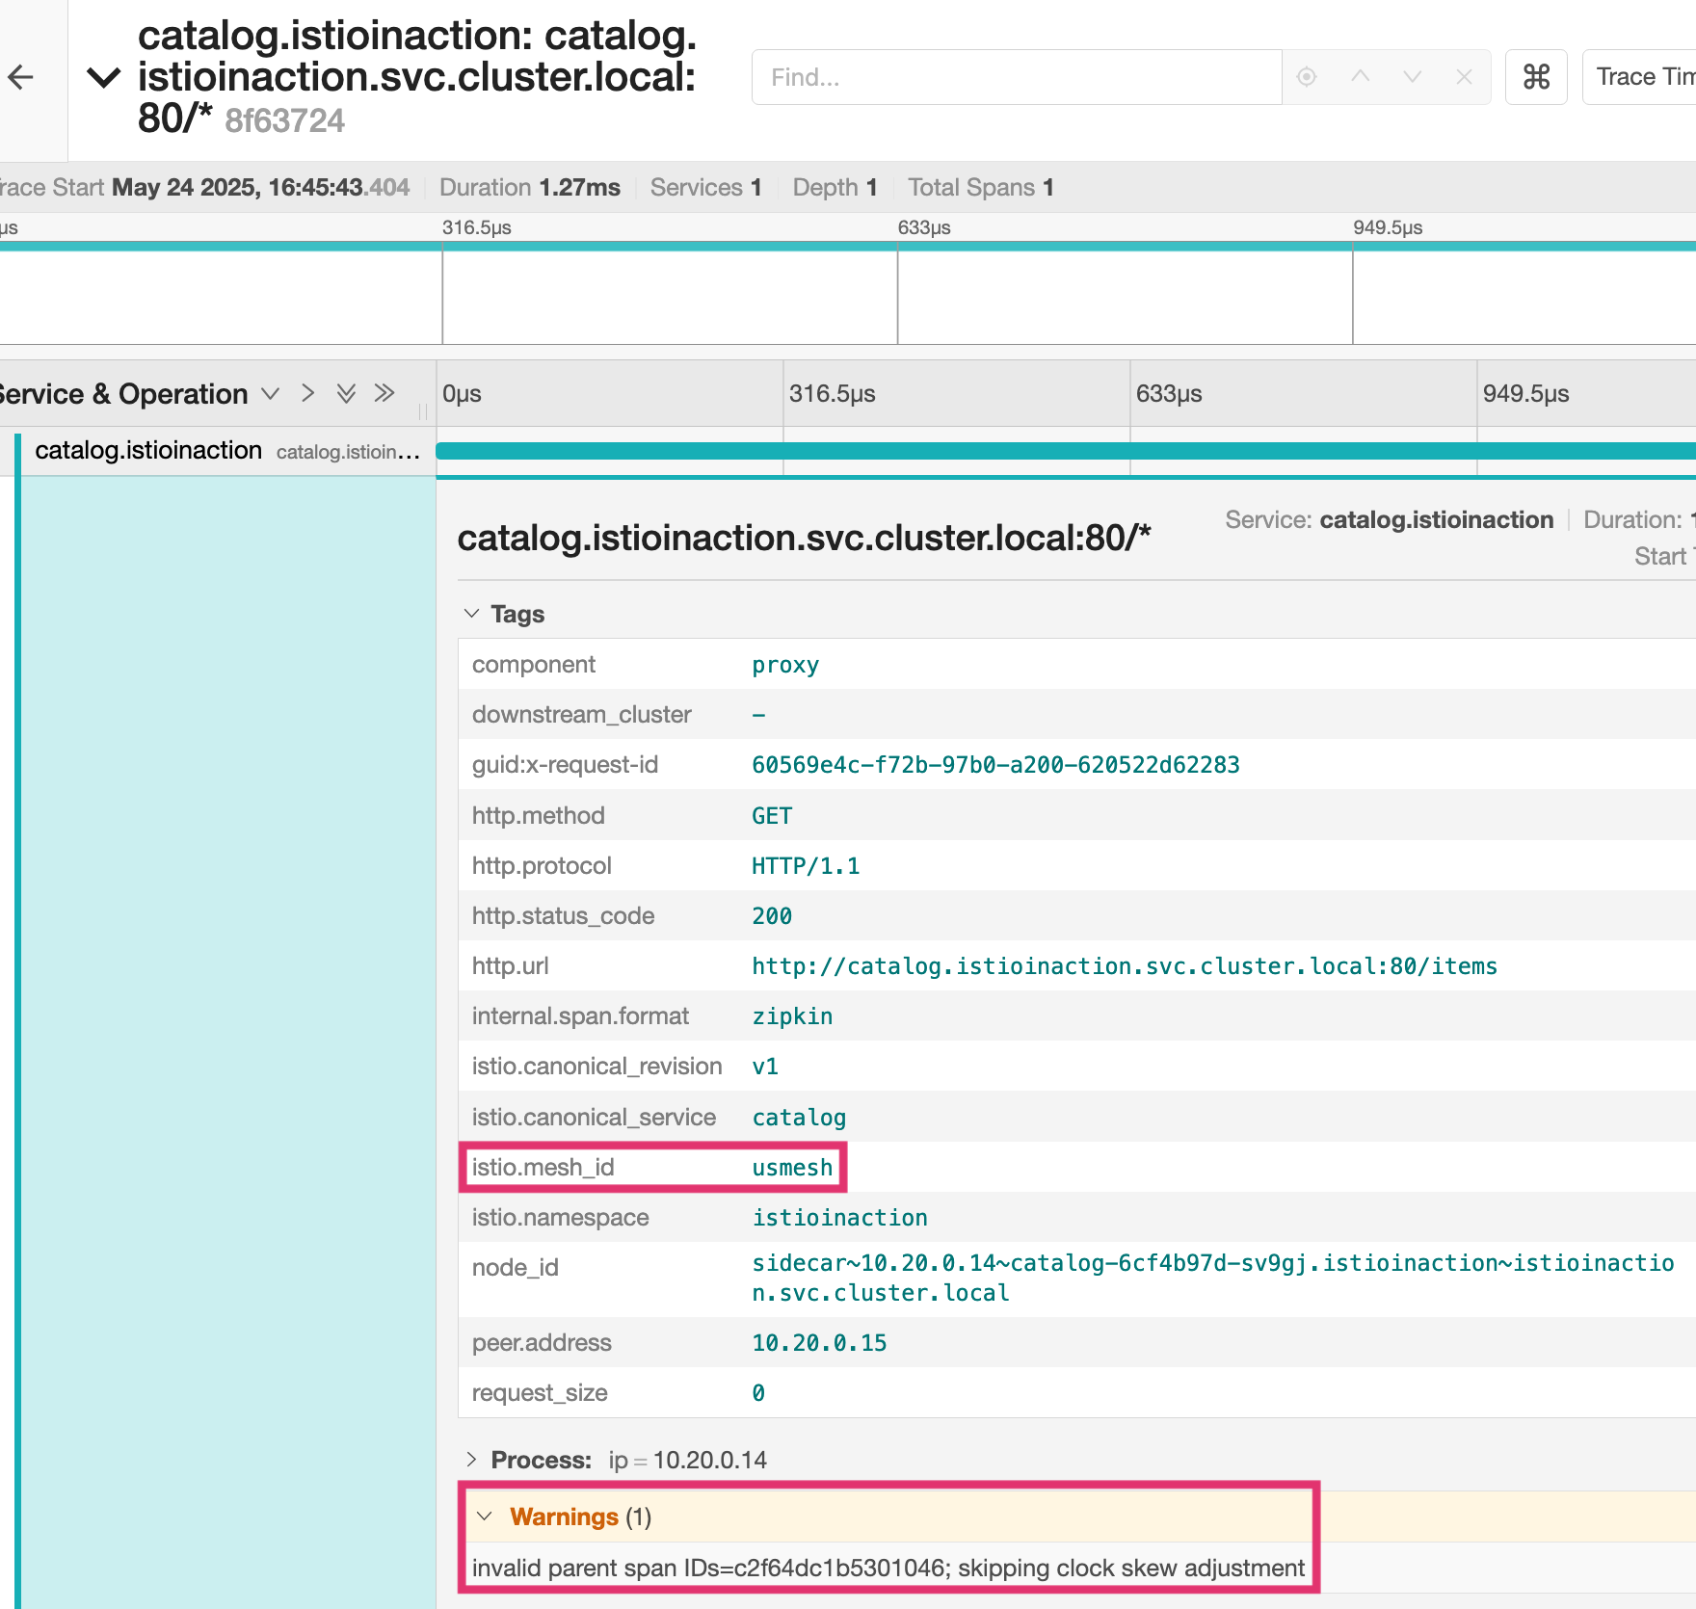Click the http.url value link
This screenshot has height=1609, width=1696.
tap(1125, 966)
